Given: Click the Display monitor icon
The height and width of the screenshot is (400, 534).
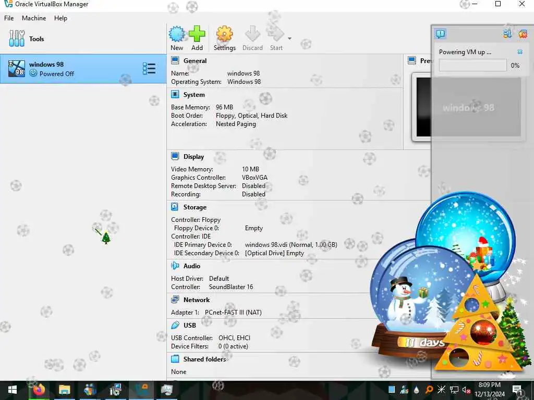Looking at the screenshot, I should pyautogui.click(x=175, y=156).
